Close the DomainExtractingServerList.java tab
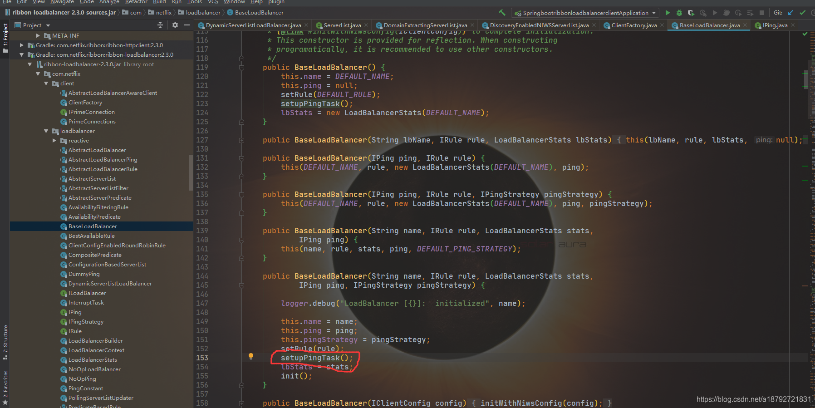 [x=472, y=25]
